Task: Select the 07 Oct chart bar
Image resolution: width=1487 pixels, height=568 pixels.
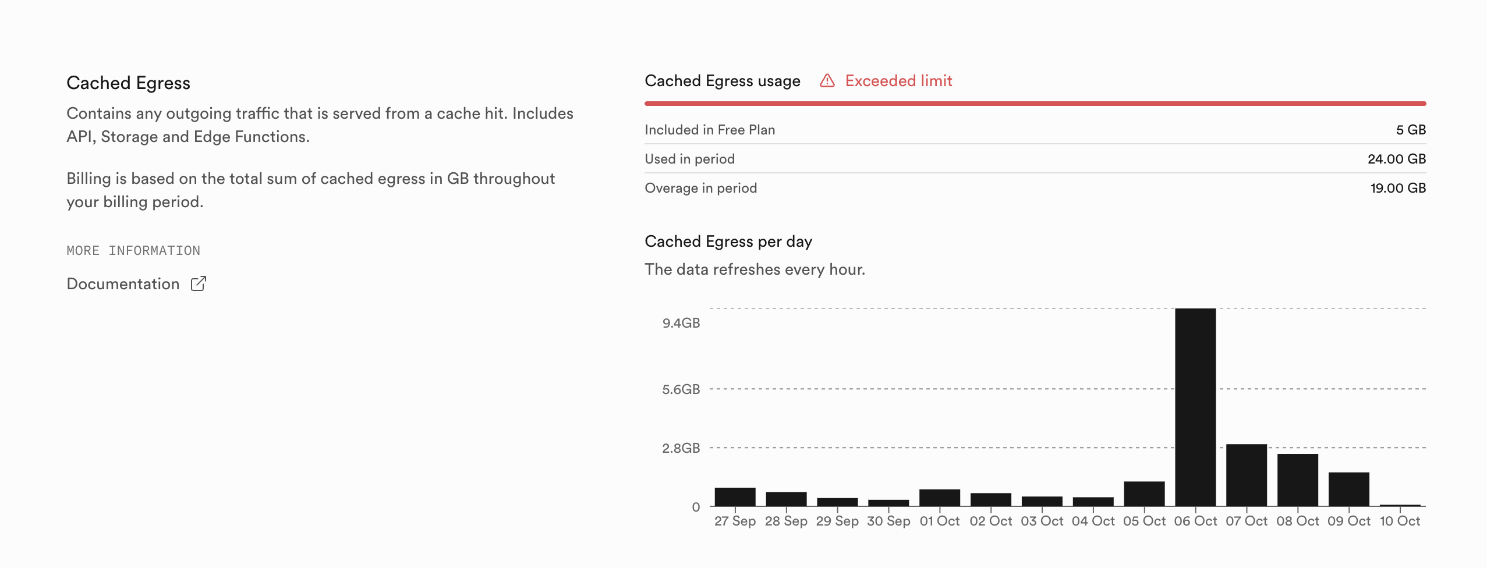Action: [1246, 475]
